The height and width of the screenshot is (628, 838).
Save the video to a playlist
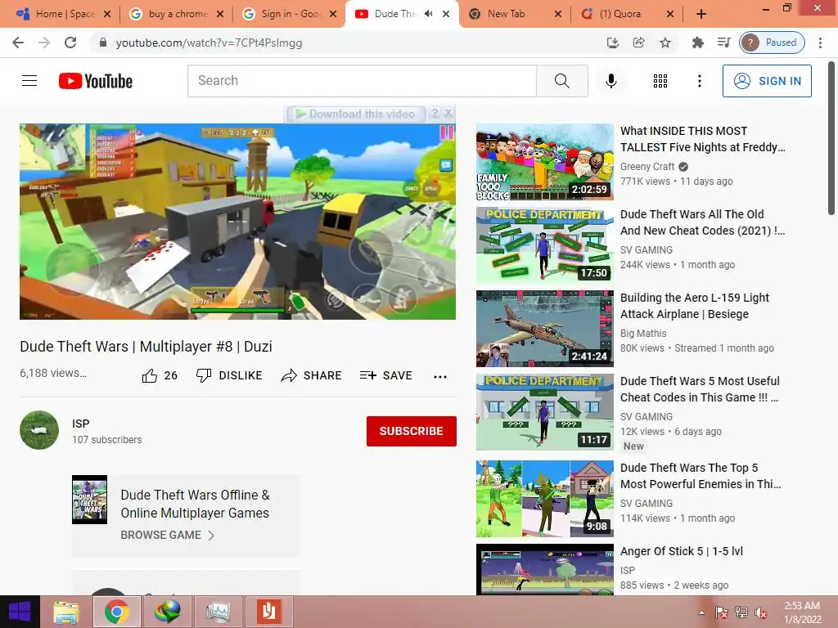386,375
